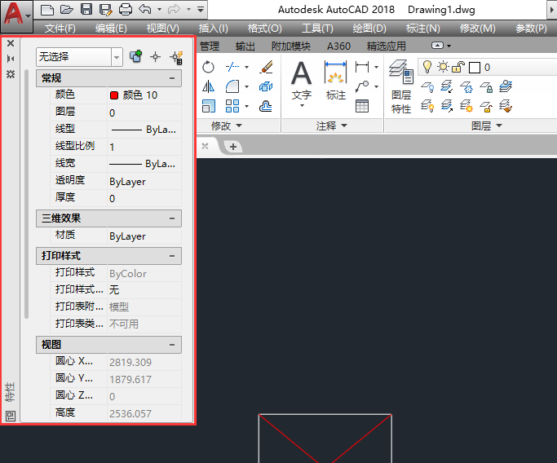
Task: Select the Erase tool
Action: click(266, 67)
